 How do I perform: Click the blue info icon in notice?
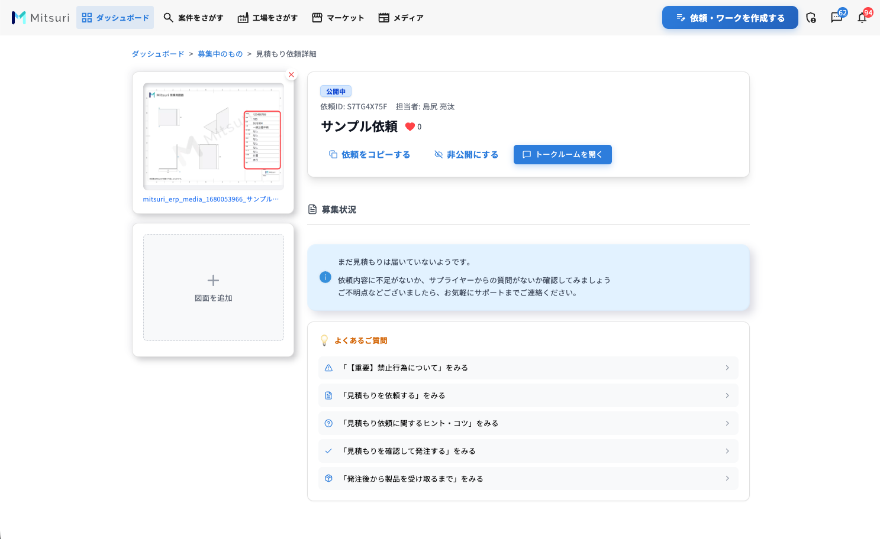coord(325,277)
